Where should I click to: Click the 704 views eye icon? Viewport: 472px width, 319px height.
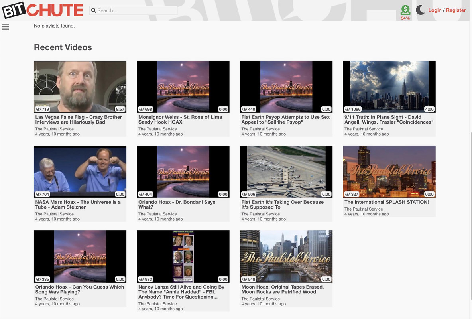point(39,194)
